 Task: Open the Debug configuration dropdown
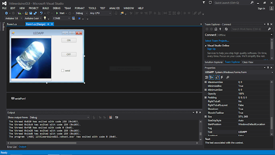pos(81,13)
